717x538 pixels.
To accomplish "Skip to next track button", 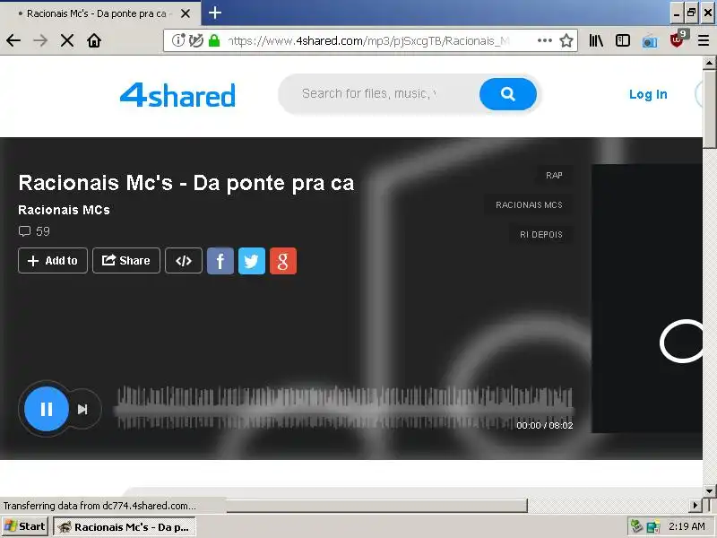I will (82, 409).
